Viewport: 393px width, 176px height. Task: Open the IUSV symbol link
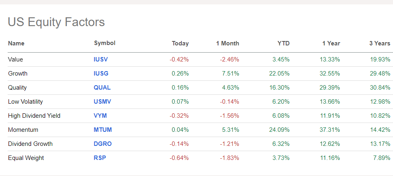click(101, 59)
